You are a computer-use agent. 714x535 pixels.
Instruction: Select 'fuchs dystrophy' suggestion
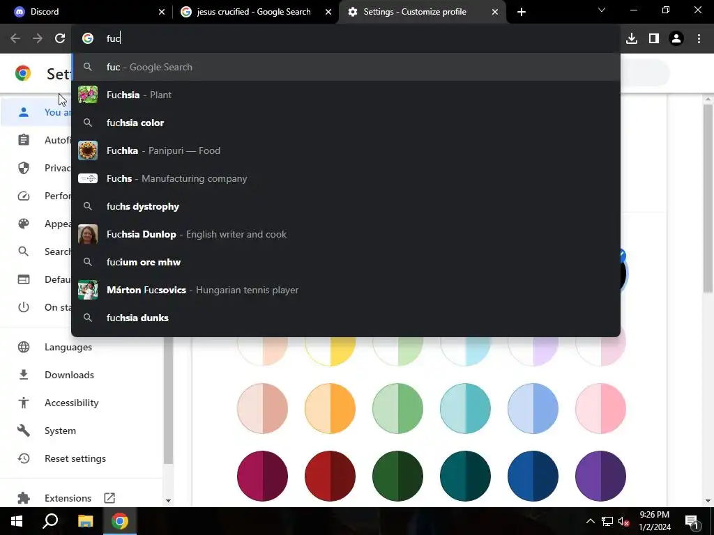click(346, 206)
